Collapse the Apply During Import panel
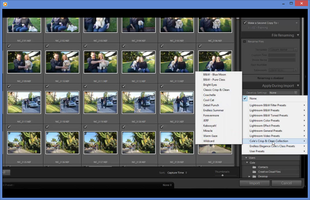The height and width of the screenshot is (200, 310). (x=298, y=86)
